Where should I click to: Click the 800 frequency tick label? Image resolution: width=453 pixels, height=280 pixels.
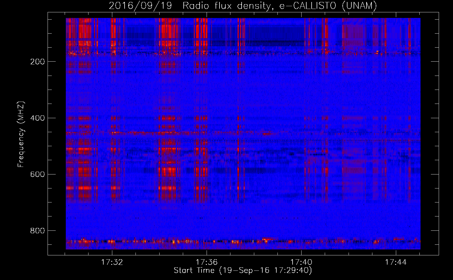(x=38, y=230)
